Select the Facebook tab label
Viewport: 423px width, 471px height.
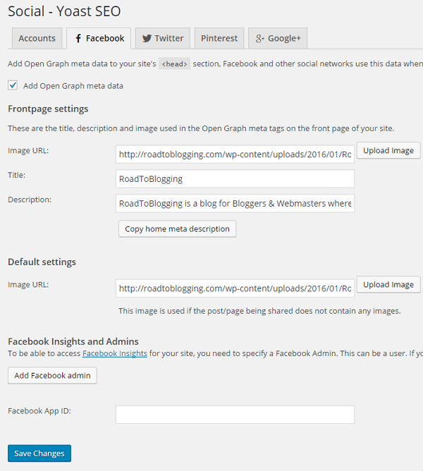(x=105, y=39)
